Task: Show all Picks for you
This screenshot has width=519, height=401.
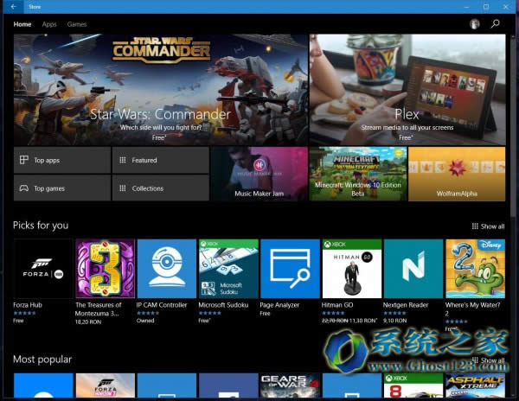Action: (489, 226)
